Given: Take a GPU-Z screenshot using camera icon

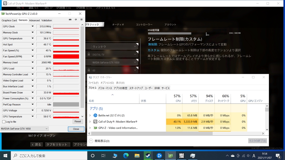Looking at the screenshot, I should point(70,20).
